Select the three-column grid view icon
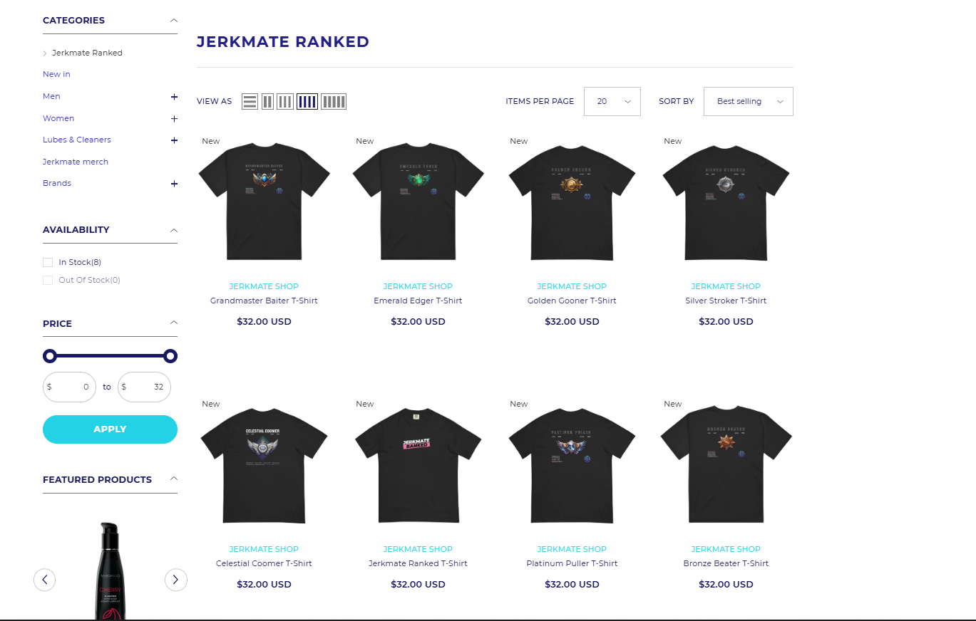Viewport: 976px width, 621px height. [x=285, y=101]
